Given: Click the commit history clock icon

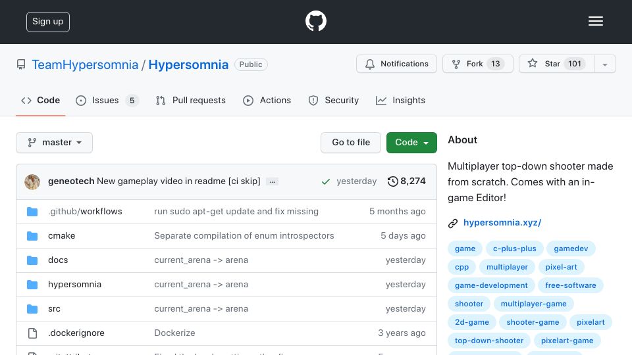Looking at the screenshot, I should [392, 181].
